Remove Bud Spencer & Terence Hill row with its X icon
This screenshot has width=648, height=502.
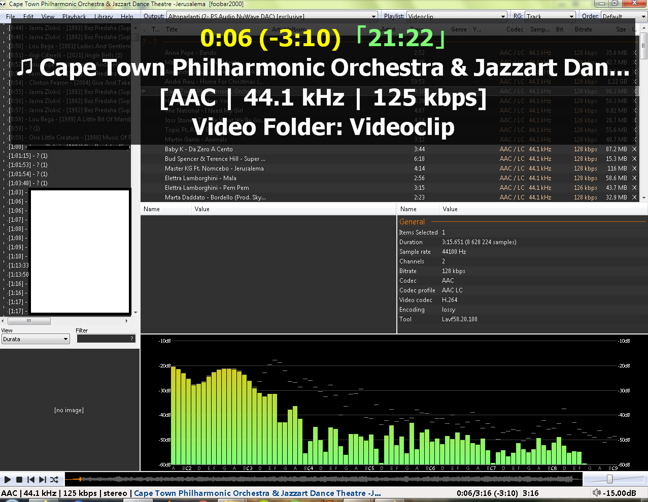pos(634,159)
